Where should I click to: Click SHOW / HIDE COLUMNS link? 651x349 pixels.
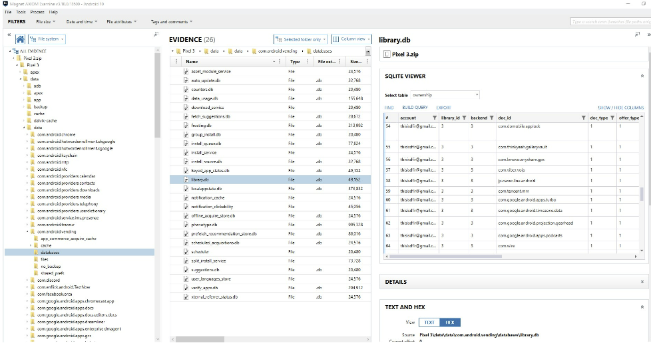[620, 107]
